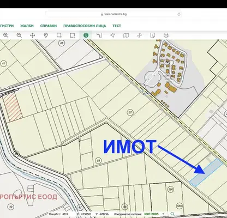
Task: Open the ЖАЛБИ menu
Action: 27,26
